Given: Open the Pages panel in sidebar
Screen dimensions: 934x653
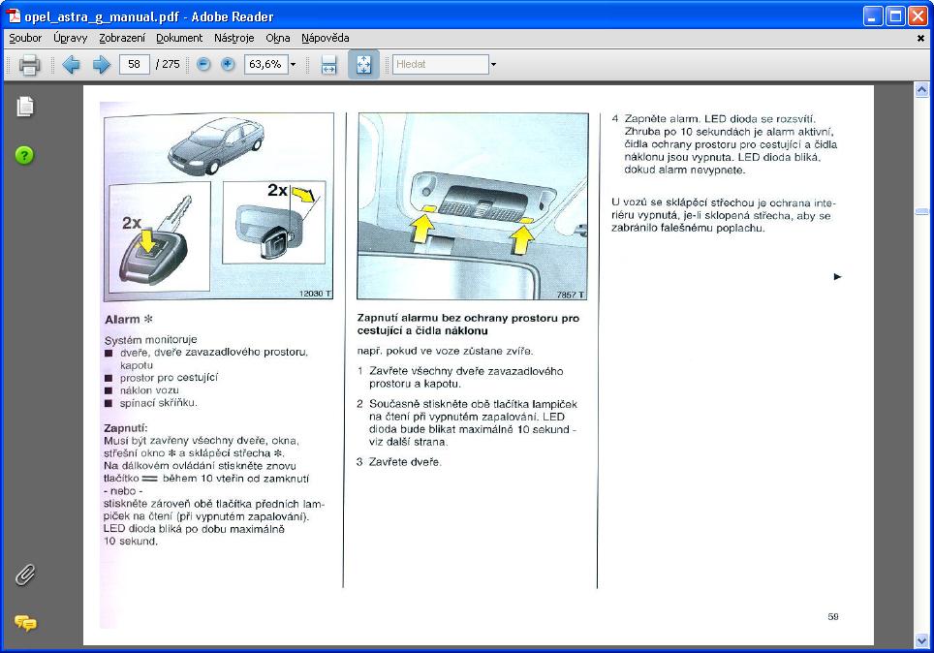Looking at the screenshot, I should coord(25,107).
